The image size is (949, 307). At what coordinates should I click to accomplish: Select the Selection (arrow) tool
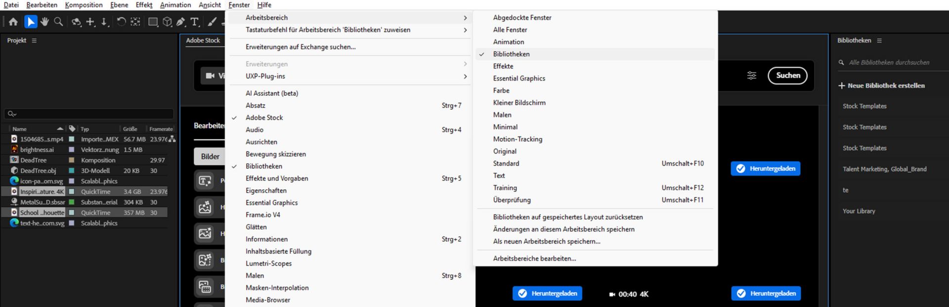coord(31,22)
